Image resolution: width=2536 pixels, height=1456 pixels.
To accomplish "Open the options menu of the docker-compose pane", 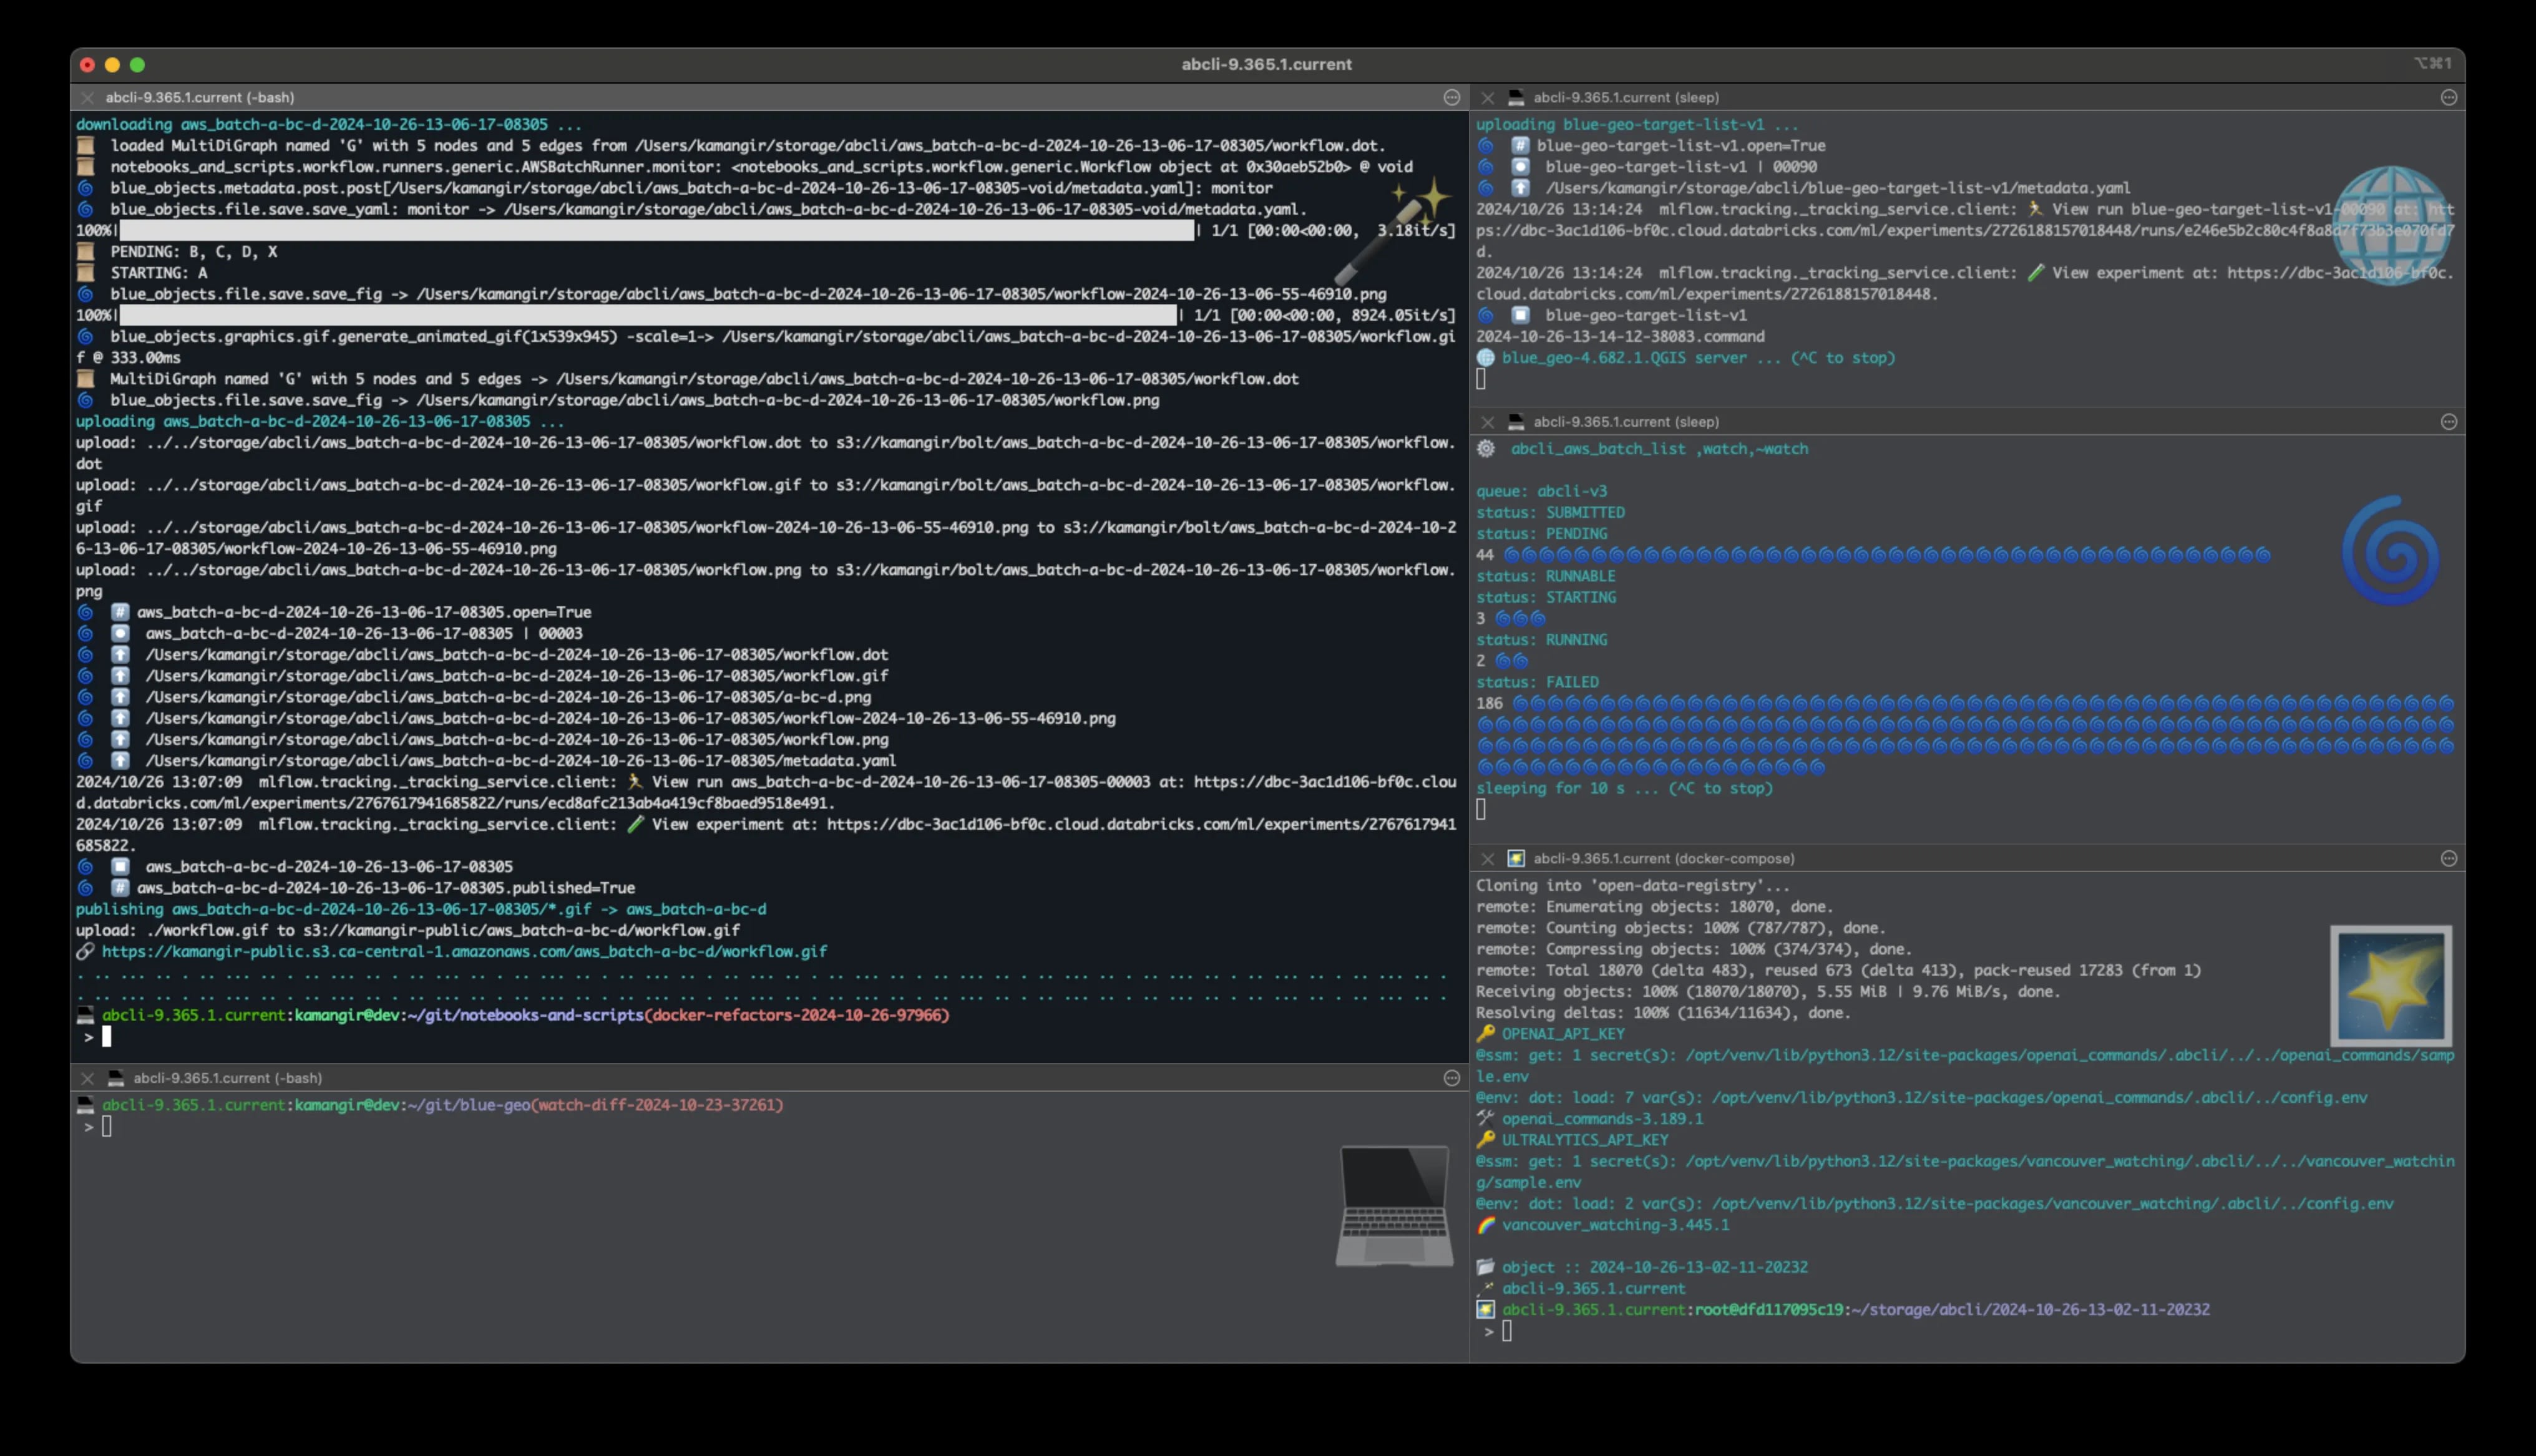I will coord(2449,858).
